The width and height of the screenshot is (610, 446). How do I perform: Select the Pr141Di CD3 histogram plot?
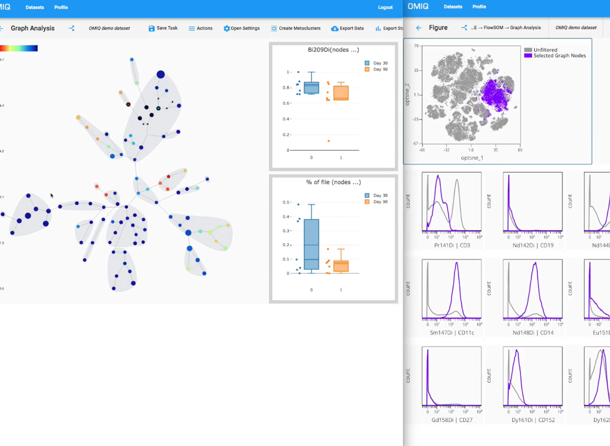[451, 204]
